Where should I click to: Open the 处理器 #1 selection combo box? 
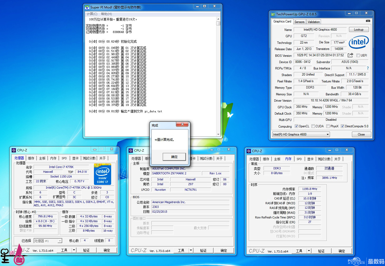pos(48,241)
